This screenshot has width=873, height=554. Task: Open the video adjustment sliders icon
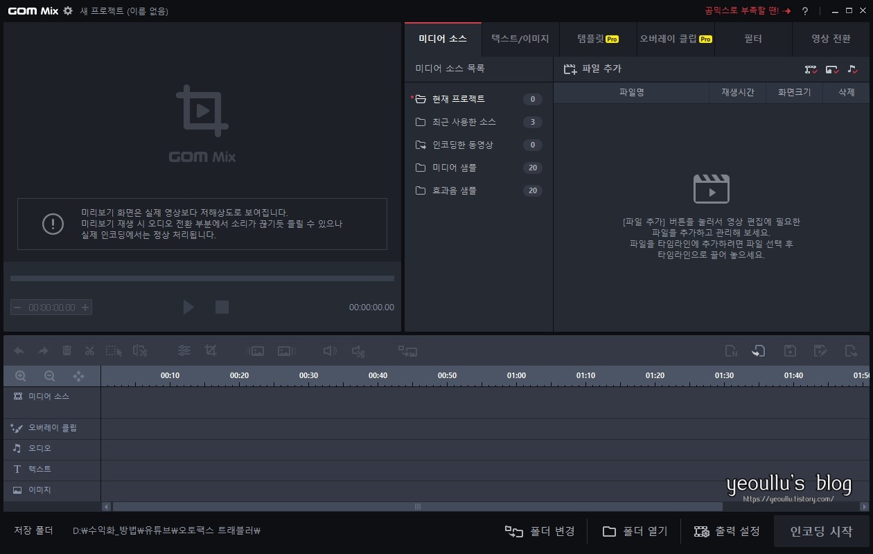point(184,351)
